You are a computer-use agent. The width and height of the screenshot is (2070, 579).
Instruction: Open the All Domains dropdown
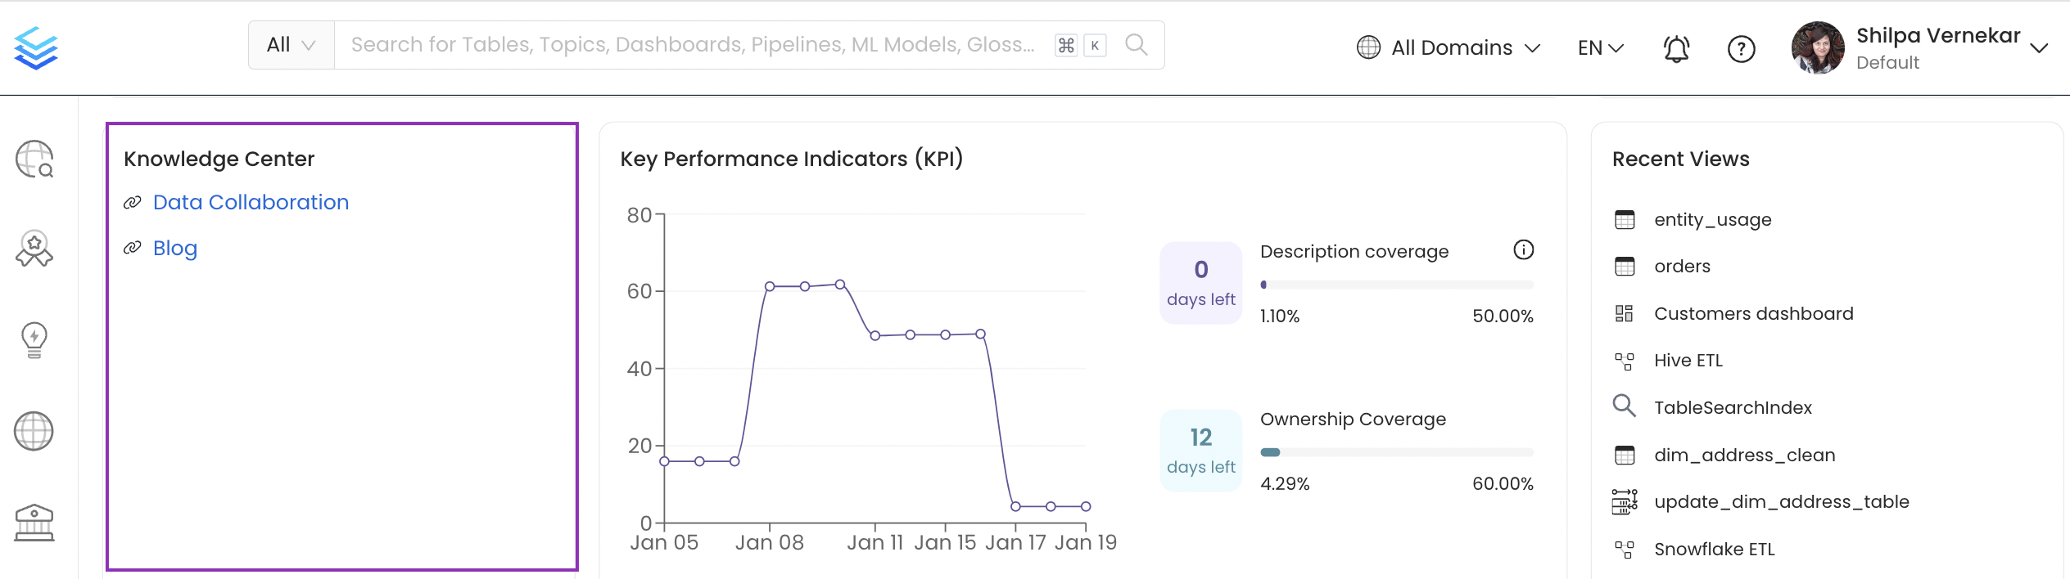point(1449,47)
